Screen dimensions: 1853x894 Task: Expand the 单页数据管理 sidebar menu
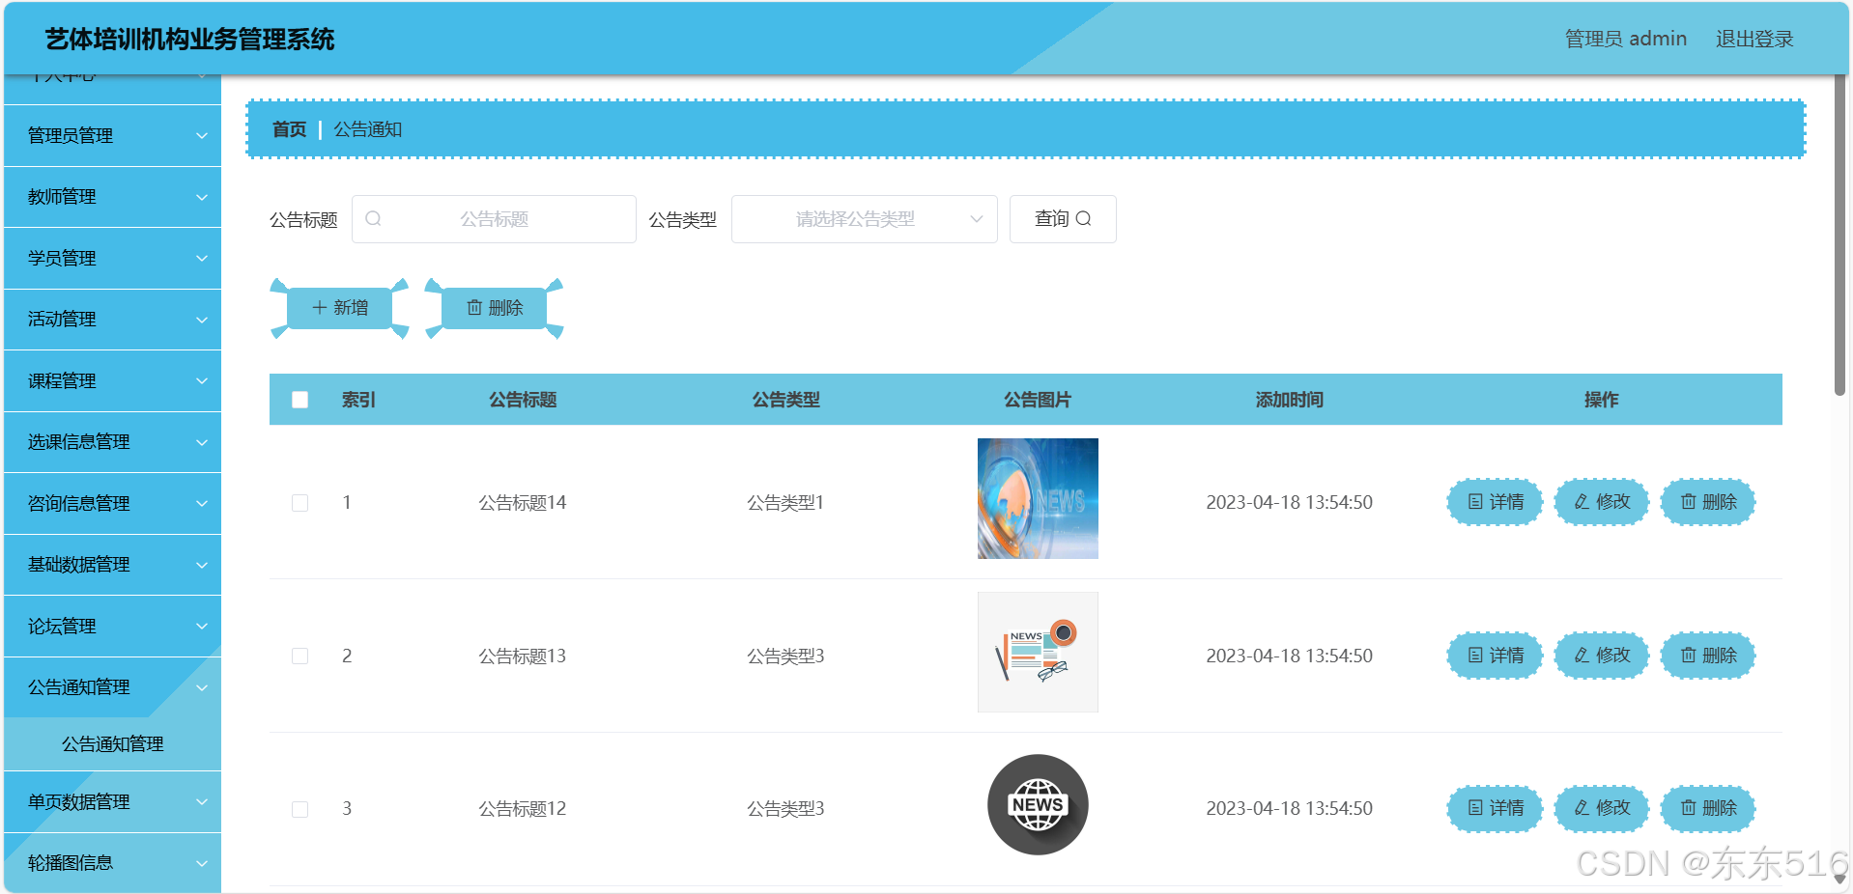point(113,802)
